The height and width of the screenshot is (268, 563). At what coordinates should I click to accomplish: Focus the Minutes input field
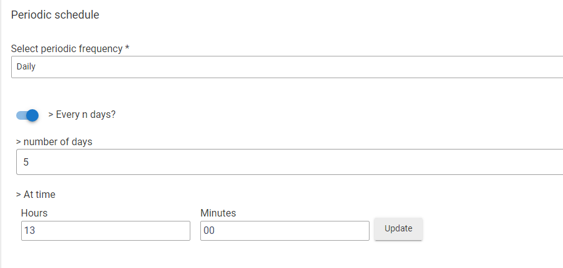284,231
